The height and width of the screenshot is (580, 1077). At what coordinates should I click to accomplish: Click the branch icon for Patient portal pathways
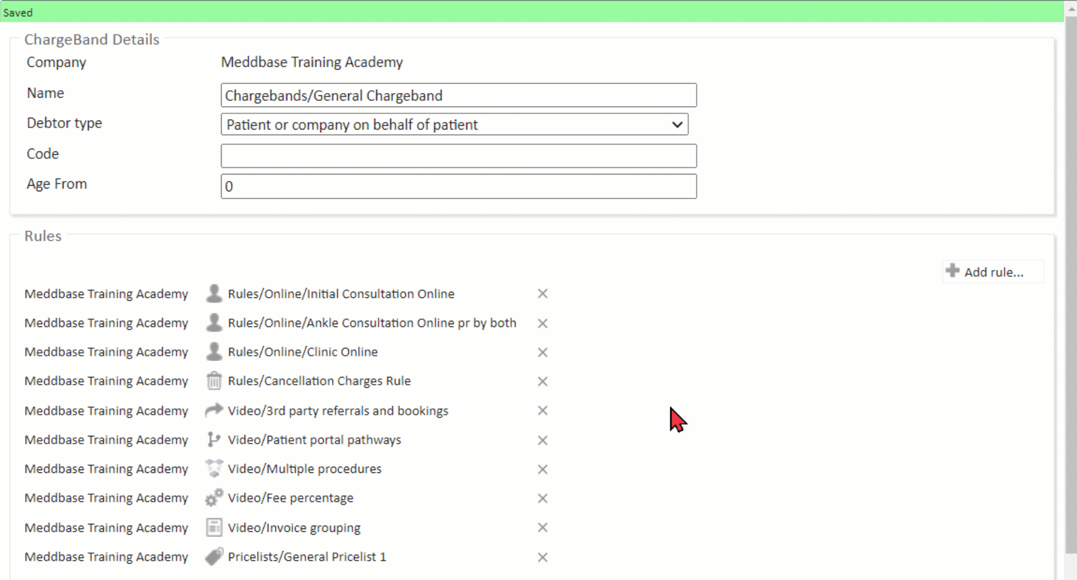tap(214, 440)
